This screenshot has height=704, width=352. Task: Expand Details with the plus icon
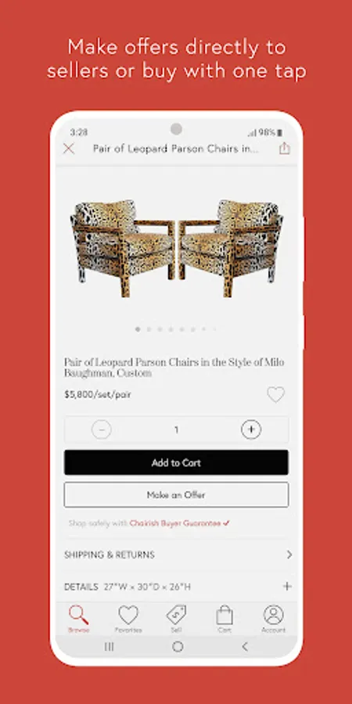[x=287, y=587]
